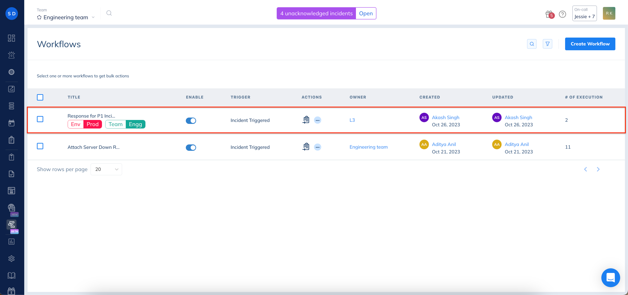
Task: Open the incidents siren icon in sidebar
Action: click(x=11, y=55)
